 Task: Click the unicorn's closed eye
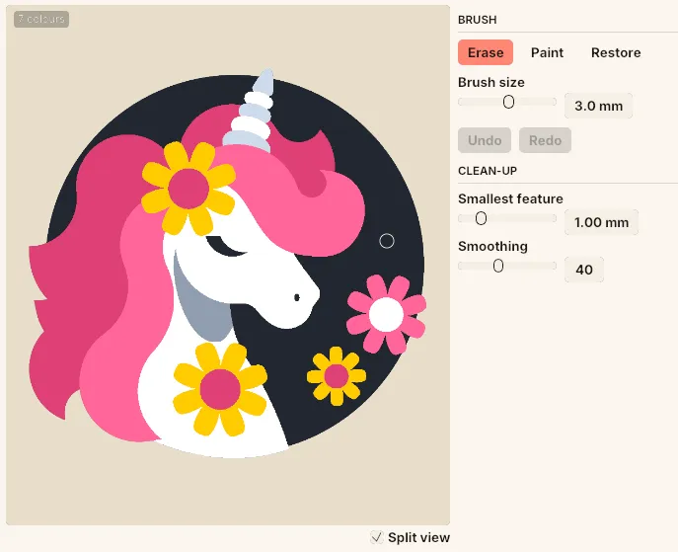tap(226, 248)
